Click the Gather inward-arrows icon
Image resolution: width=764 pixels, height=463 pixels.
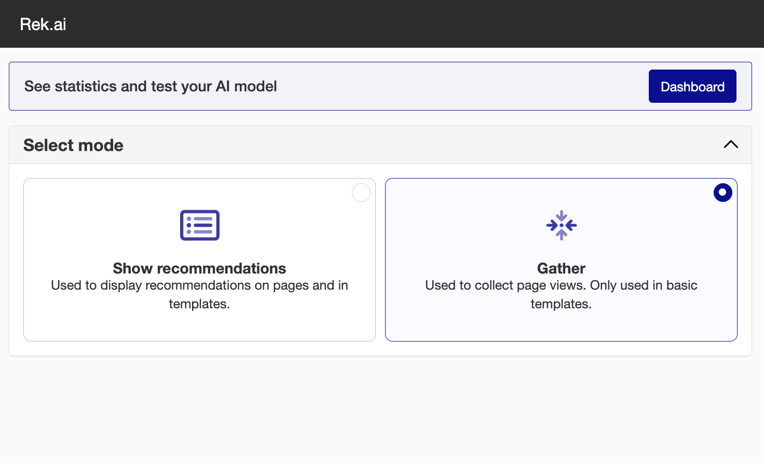[561, 225]
